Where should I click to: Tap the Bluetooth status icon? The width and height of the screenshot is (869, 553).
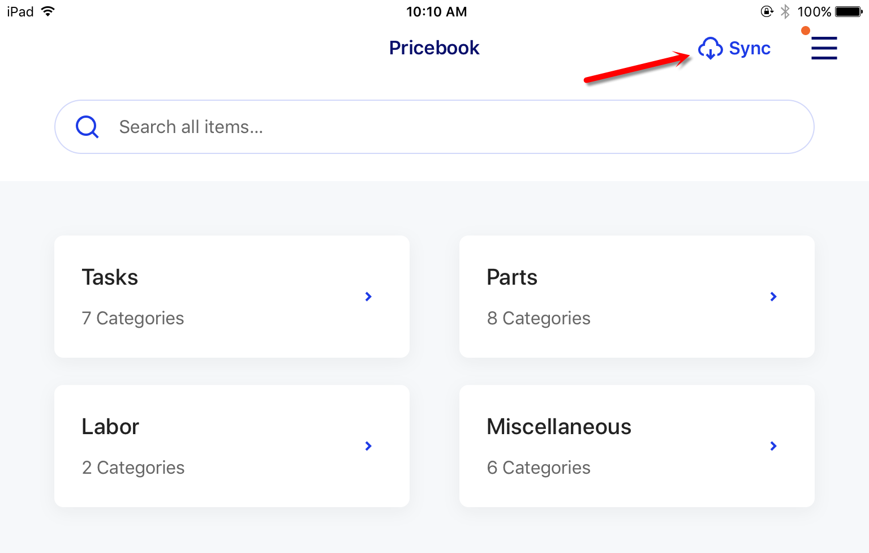coord(785,11)
